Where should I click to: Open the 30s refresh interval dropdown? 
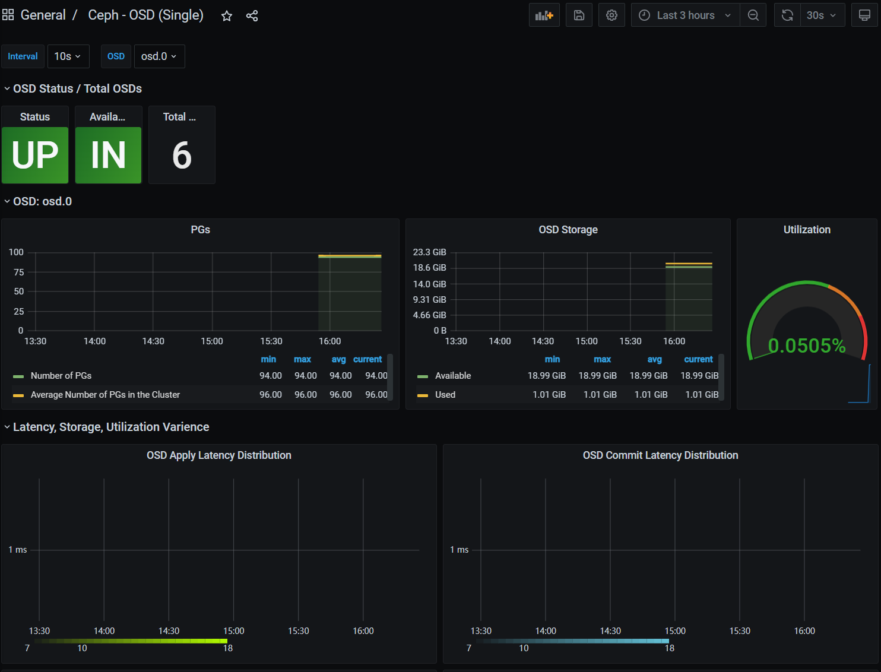tap(822, 15)
